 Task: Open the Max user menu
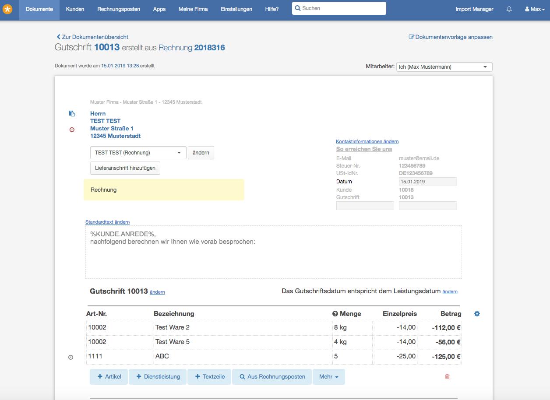coord(535,9)
